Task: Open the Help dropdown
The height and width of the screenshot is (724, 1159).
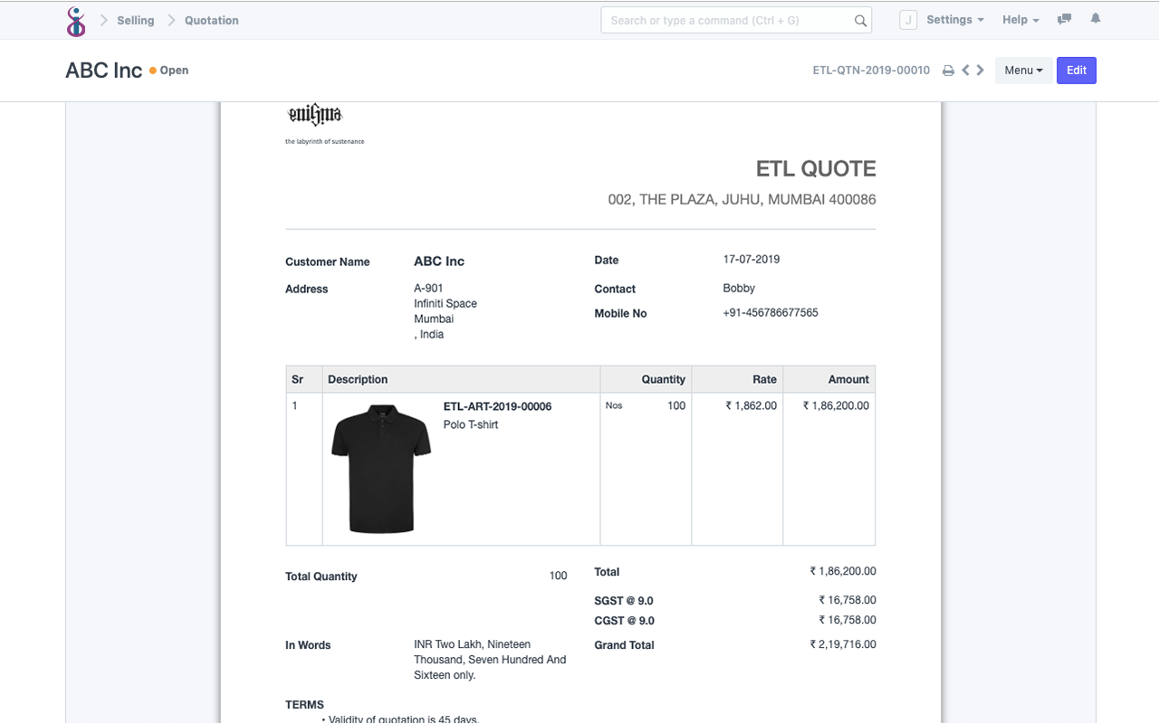Action: (x=1020, y=19)
